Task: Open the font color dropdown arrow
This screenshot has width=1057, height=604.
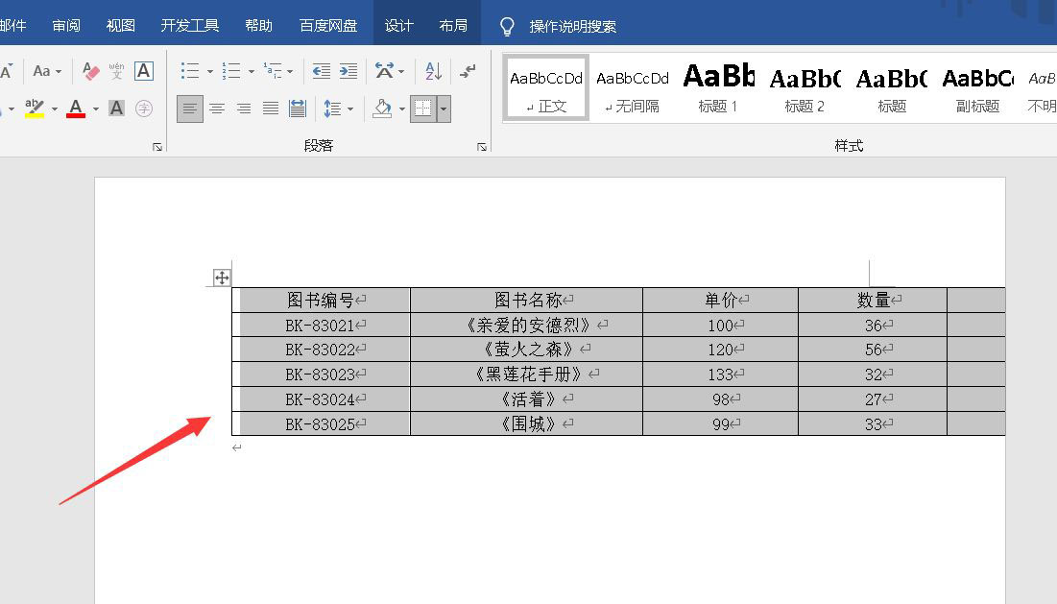Action: tap(95, 109)
